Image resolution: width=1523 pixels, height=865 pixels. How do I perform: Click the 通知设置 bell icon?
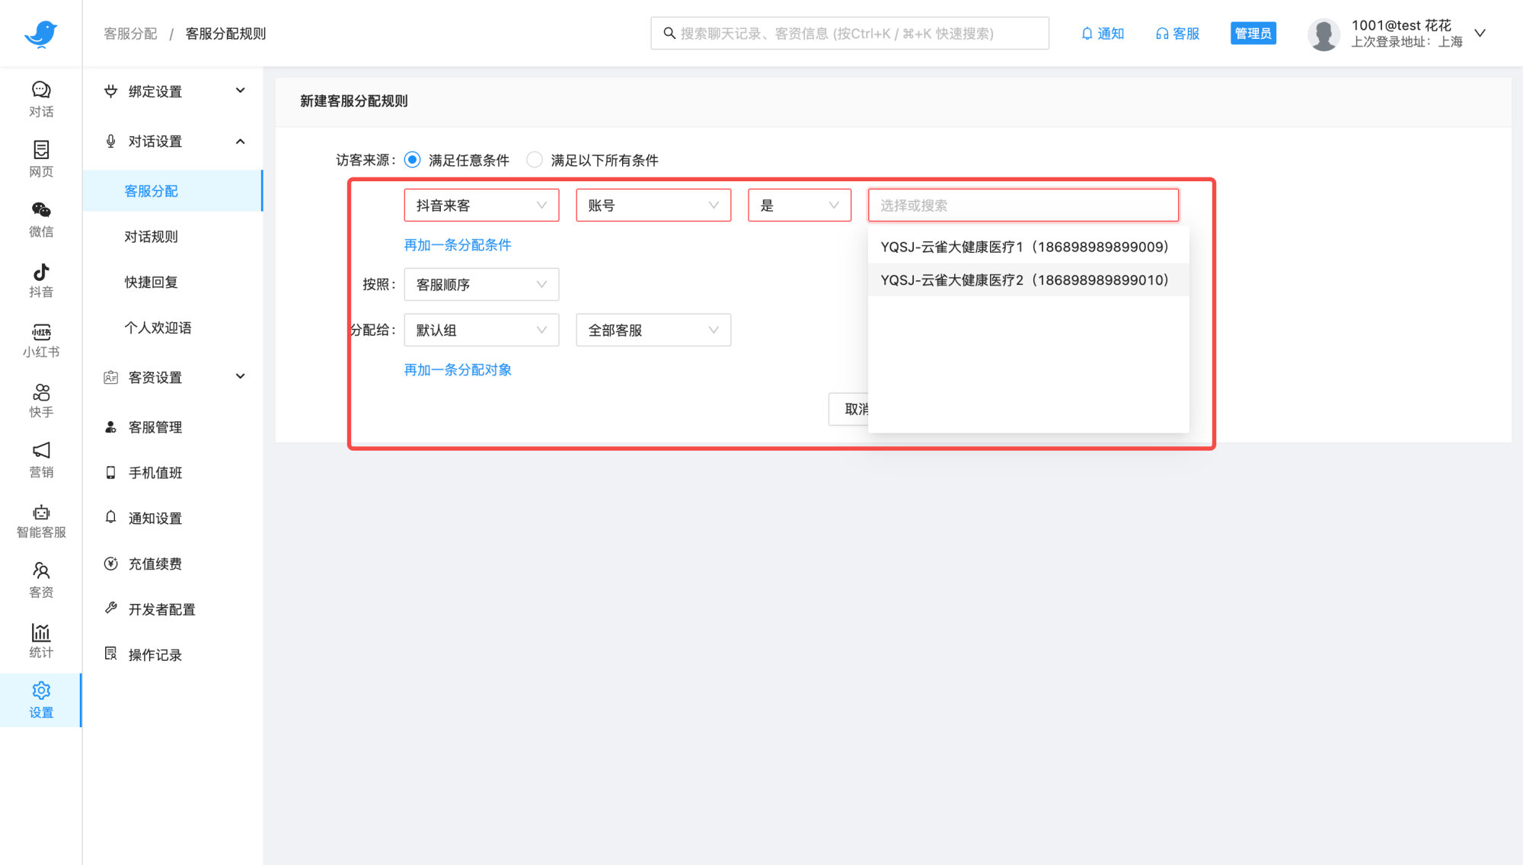click(x=111, y=518)
